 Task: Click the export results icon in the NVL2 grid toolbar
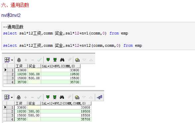(x=77, y=97)
